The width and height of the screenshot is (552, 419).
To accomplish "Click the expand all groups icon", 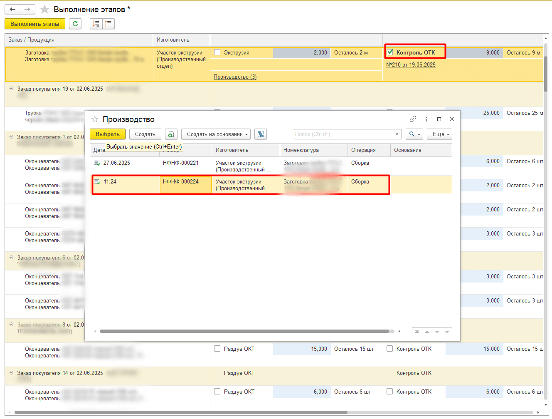I will click(96, 24).
